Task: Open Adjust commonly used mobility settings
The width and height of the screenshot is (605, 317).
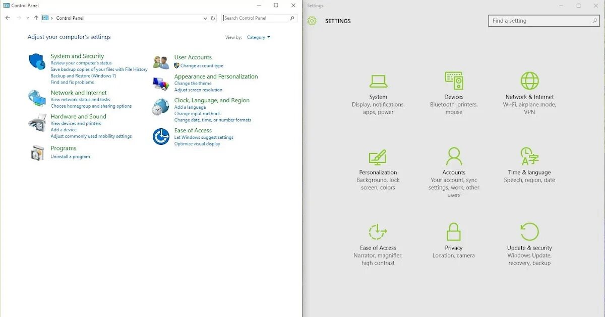Action: (91, 136)
